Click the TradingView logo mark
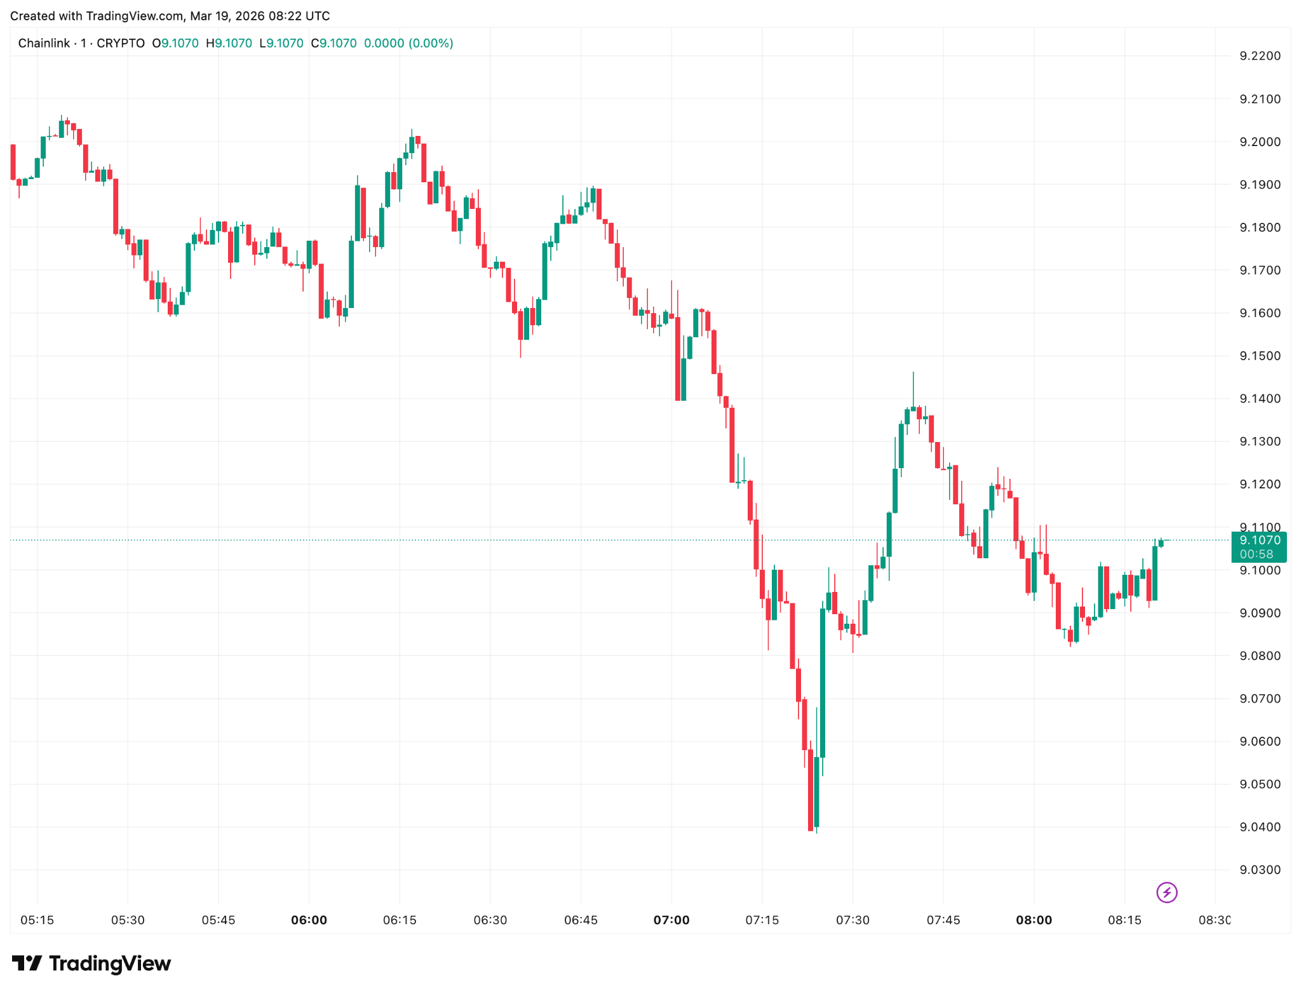This screenshot has height=994, width=1301. point(27,964)
